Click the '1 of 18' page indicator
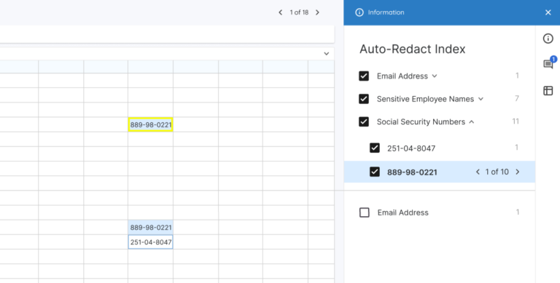Image resolution: width=560 pixels, height=283 pixels. [299, 12]
